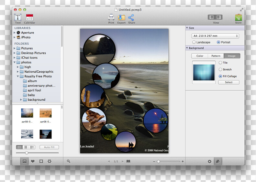Expand the NationalGeographic folder
Screen dimensions: 256x182
18,71
